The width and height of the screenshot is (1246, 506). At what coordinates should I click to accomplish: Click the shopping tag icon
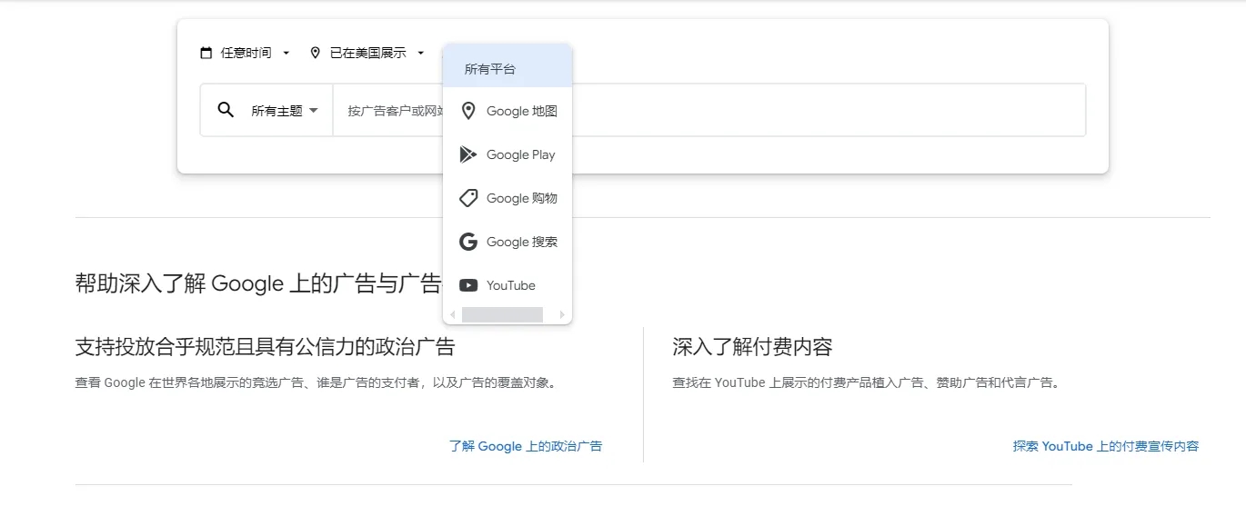pos(468,198)
